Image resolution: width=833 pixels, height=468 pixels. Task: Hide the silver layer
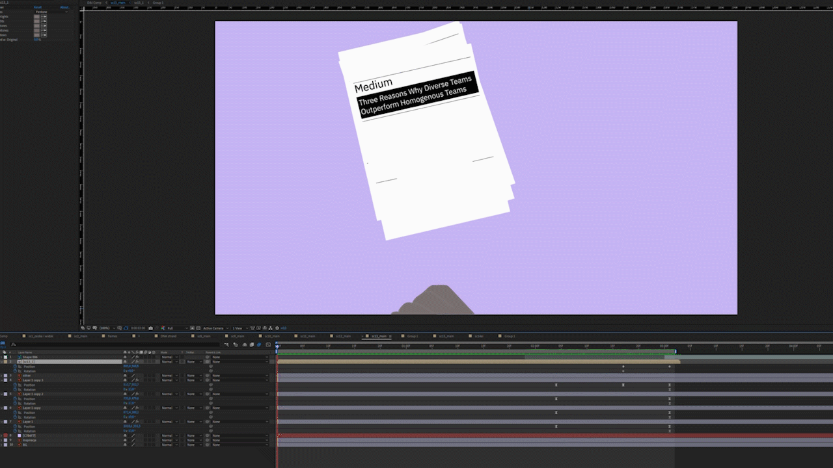pyautogui.click(x=125, y=376)
